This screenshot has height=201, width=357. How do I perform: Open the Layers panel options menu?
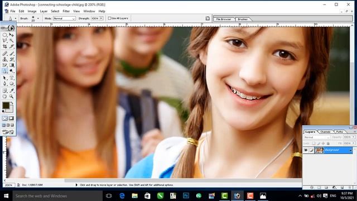355,132
